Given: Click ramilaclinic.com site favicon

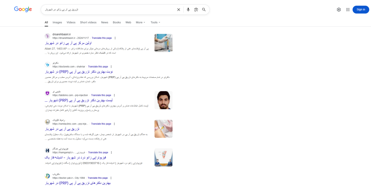Looking at the screenshot, I should tap(47, 122).
